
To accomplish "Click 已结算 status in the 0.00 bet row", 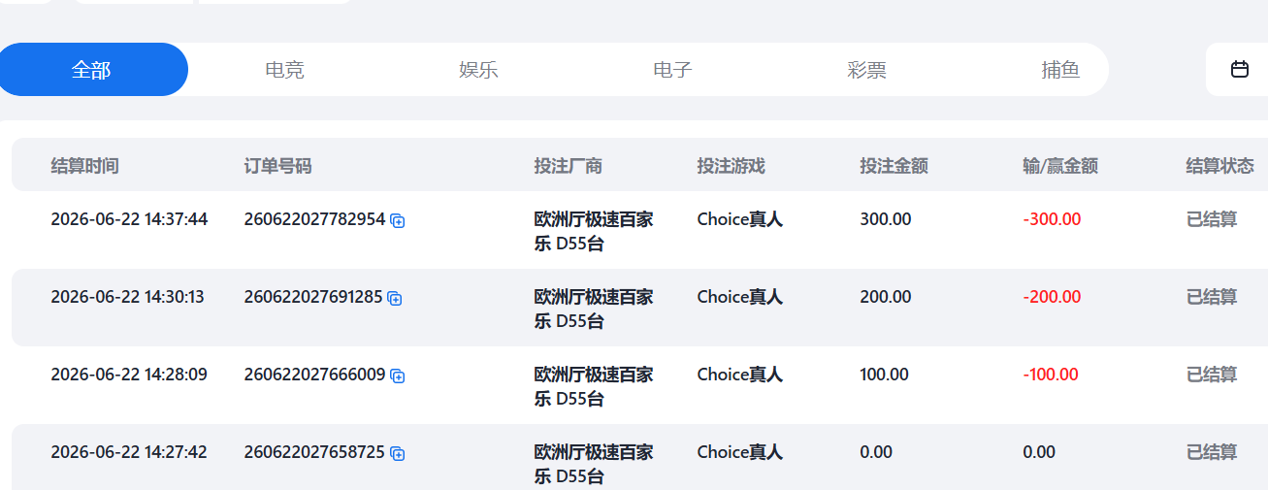I will coord(1212,452).
